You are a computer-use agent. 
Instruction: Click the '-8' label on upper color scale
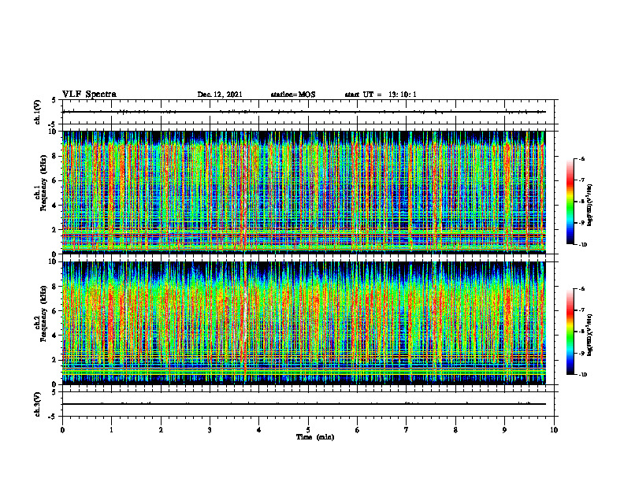click(581, 202)
